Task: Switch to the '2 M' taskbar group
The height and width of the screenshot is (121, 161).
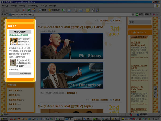Action: (x=60, y=119)
